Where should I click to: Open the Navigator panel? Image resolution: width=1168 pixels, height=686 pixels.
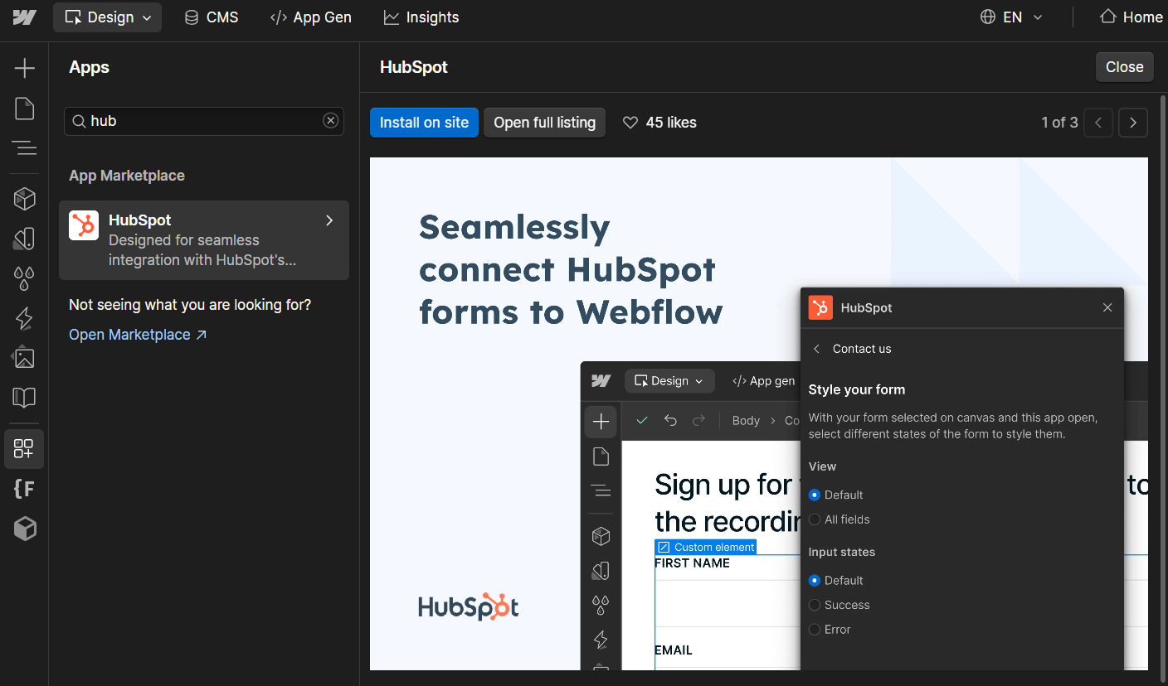pos(24,148)
